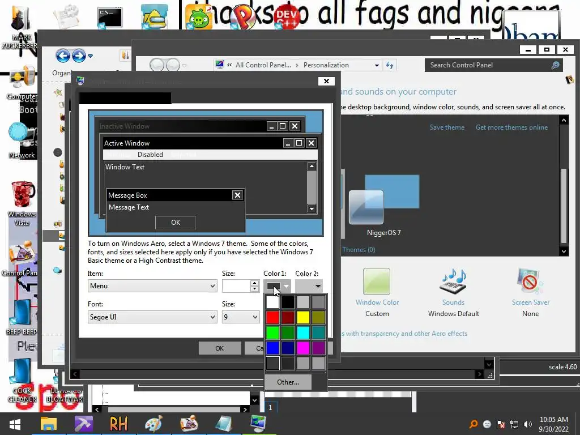580x435 pixels.
Task: Pick the bright green color swatch
Action: pos(272,332)
